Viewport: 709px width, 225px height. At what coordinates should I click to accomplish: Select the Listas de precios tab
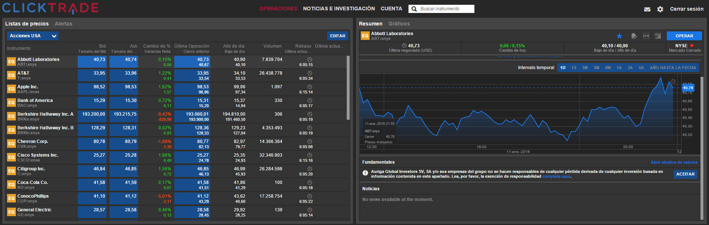point(27,24)
